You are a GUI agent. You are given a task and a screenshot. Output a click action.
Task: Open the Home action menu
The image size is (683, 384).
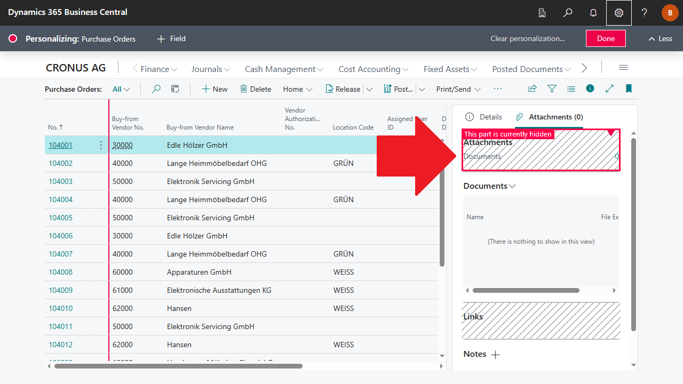click(x=298, y=89)
